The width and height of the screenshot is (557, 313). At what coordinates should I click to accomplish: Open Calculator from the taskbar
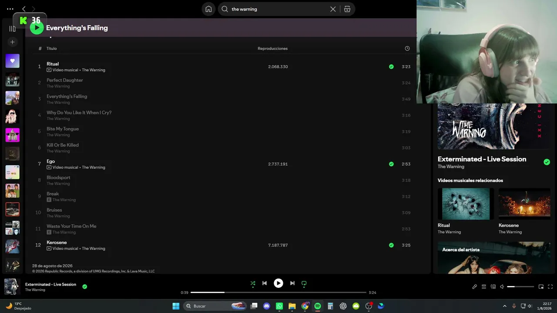pyautogui.click(x=330, y=306)
